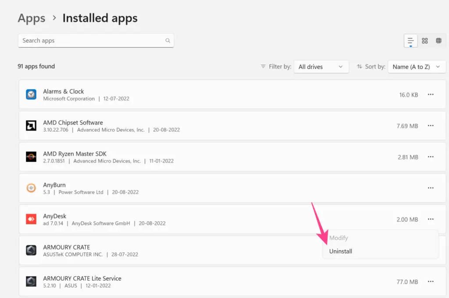The height and width of the screenshot is (298, 449).
Task: Open more options for AnyDesk
Action: (x=431, y=219)
